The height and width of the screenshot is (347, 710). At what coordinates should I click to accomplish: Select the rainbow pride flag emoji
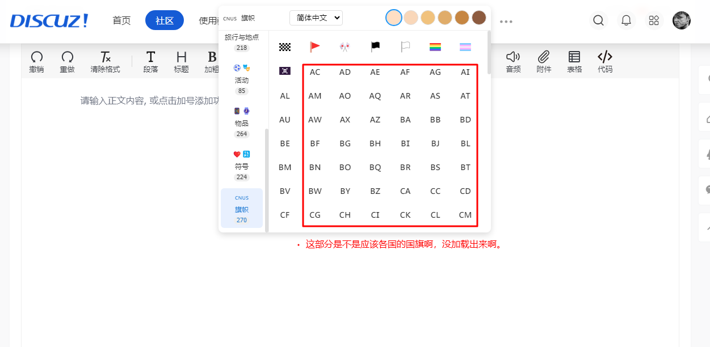point(435,47)
